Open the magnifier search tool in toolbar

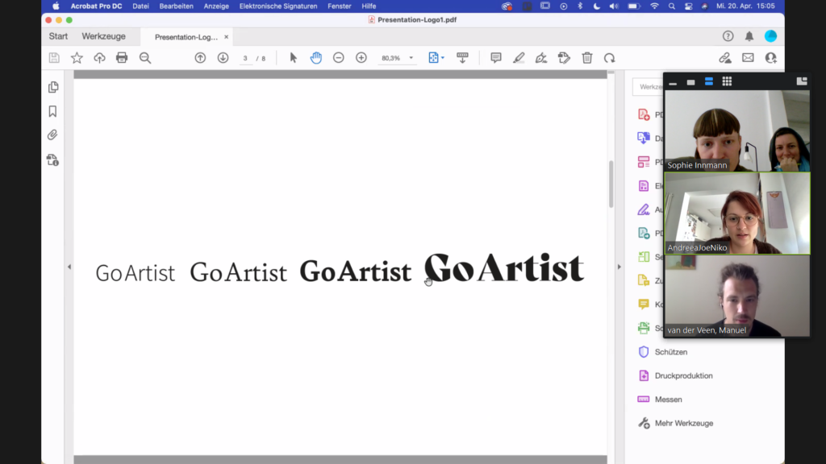[x=145, y=58]
